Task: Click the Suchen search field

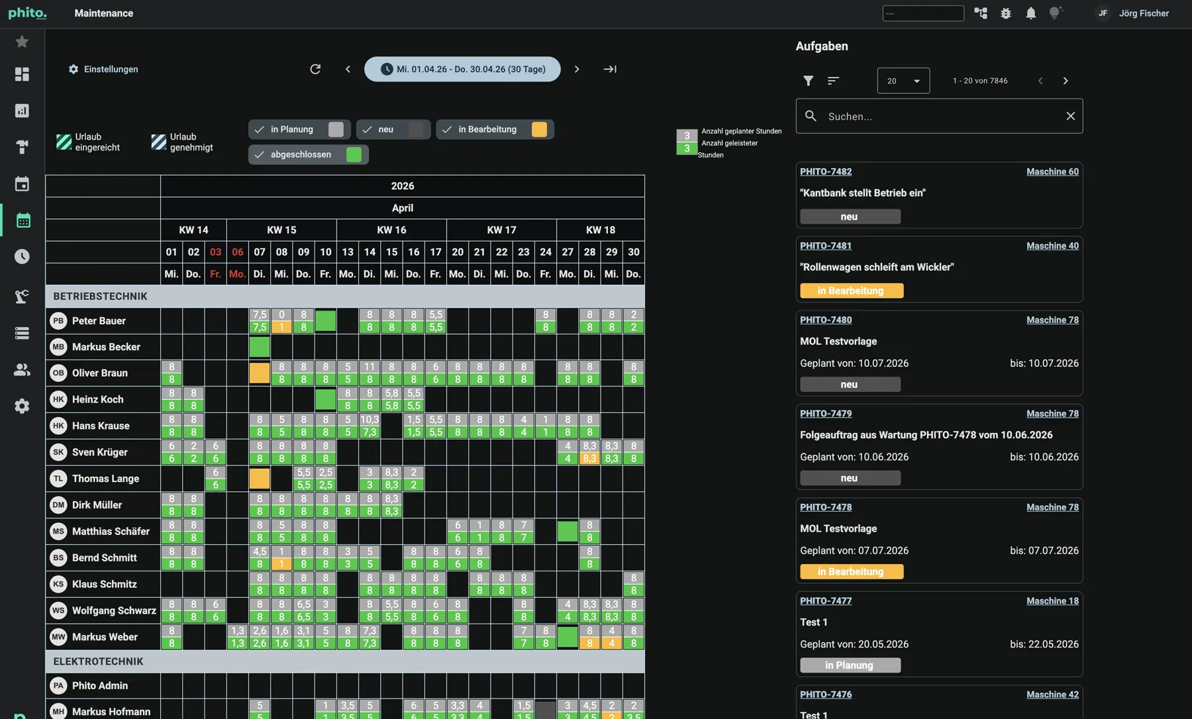Action: [939, 116]
